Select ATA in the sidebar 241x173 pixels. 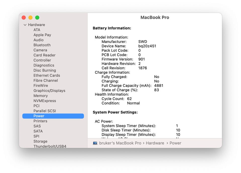tap(37, 30)
